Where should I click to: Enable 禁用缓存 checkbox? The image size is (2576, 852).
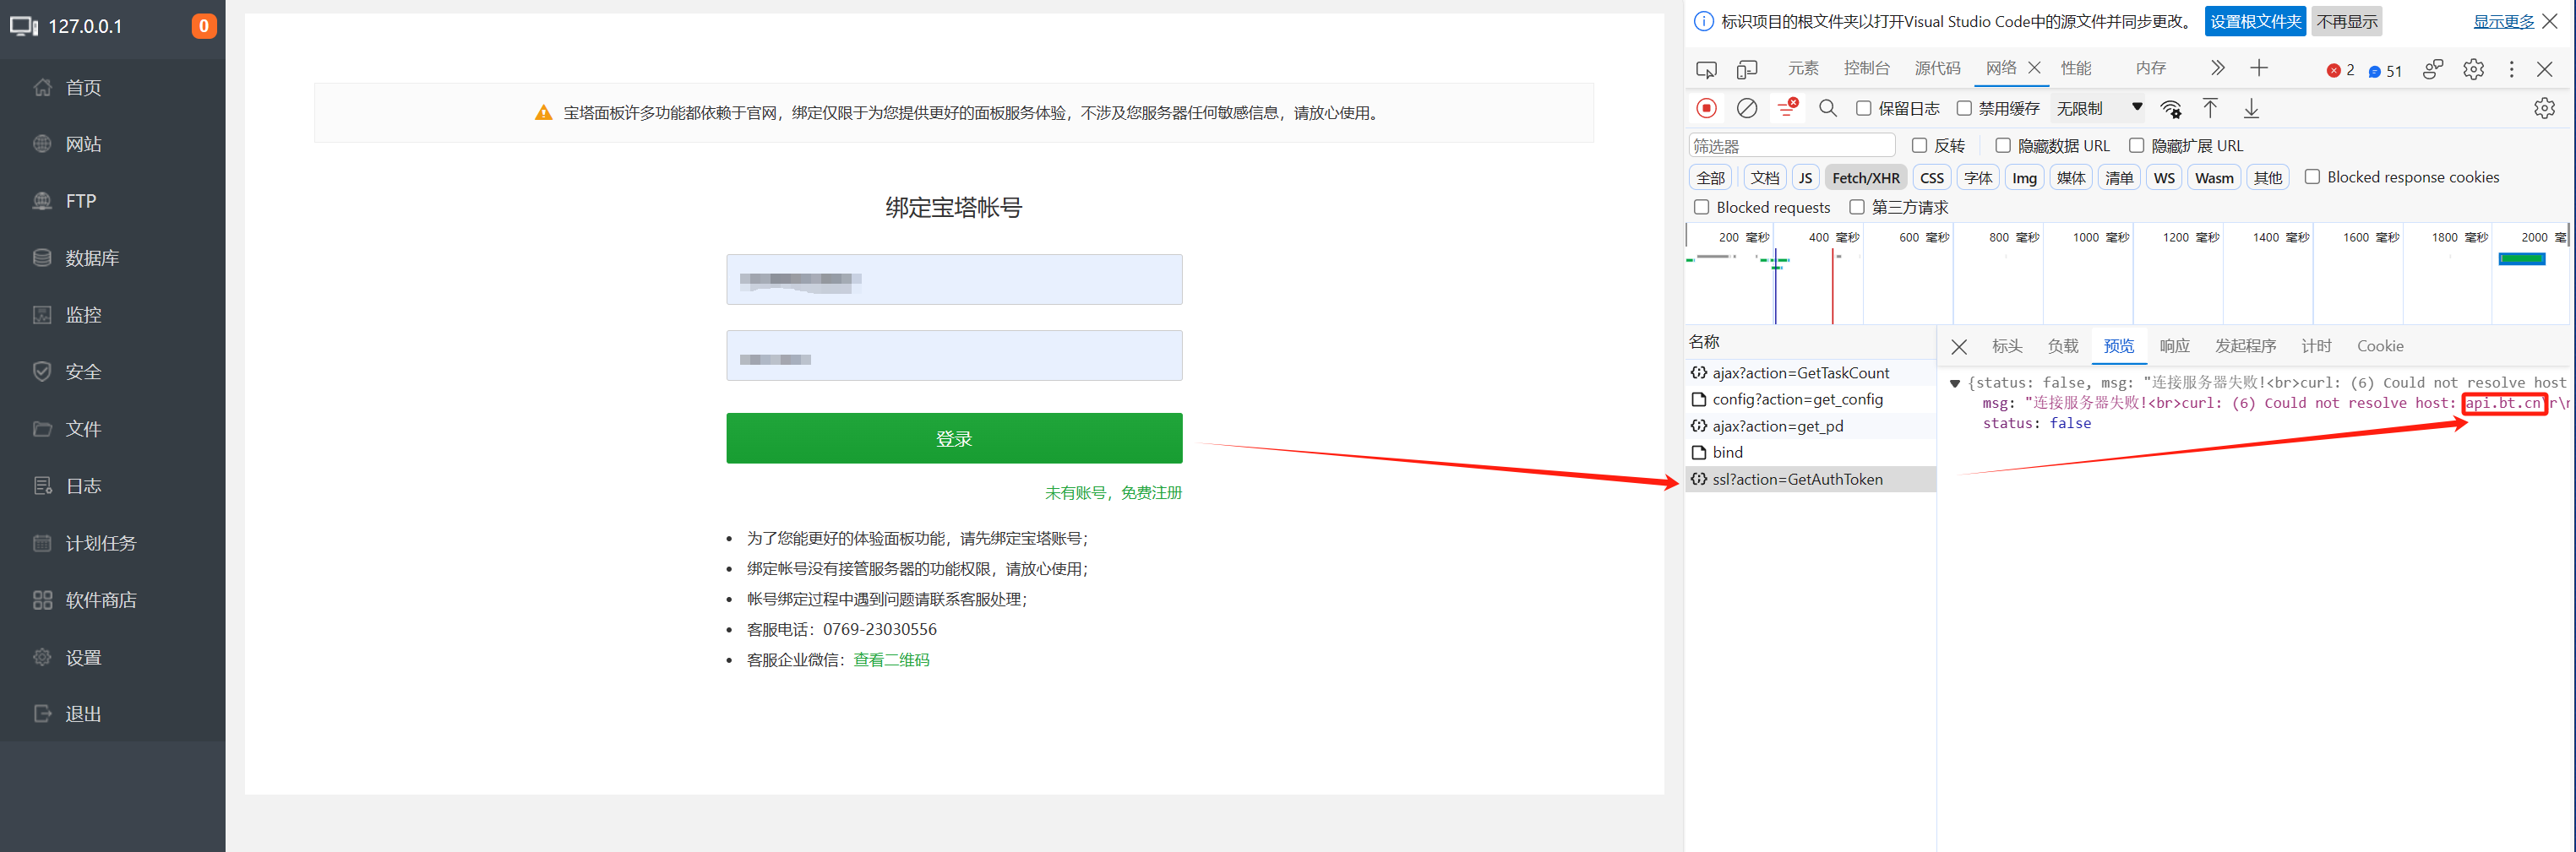[1964, 108]
